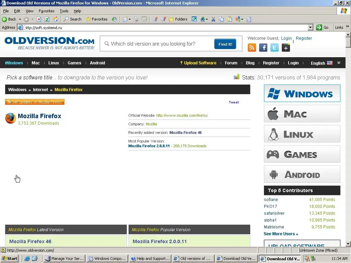Open the Facebook icon
Viewport: 351px width, 263px height.
pos(263,48)
